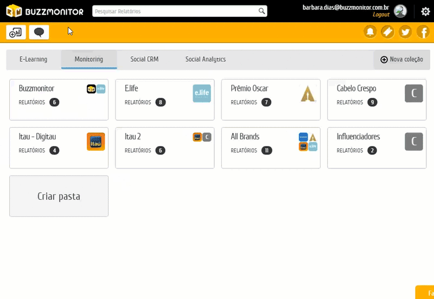This screenshot has width=434, height=299.
Task: Select the Social CRM tab
Action: pos(144,60)
